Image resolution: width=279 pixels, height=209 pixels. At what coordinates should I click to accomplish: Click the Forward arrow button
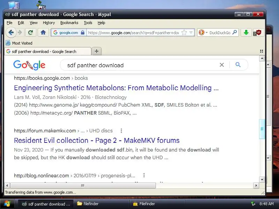[20, 32]
